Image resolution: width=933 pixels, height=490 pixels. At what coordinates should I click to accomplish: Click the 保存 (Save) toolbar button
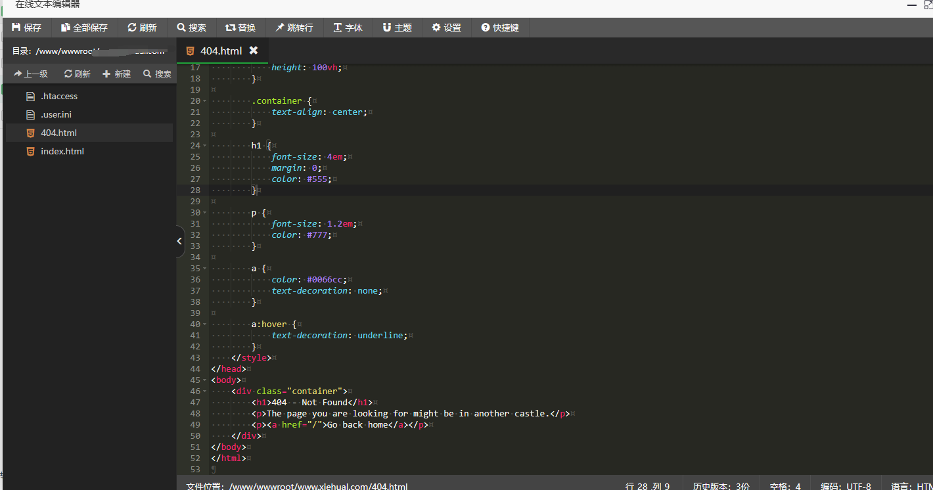(26, 28)
